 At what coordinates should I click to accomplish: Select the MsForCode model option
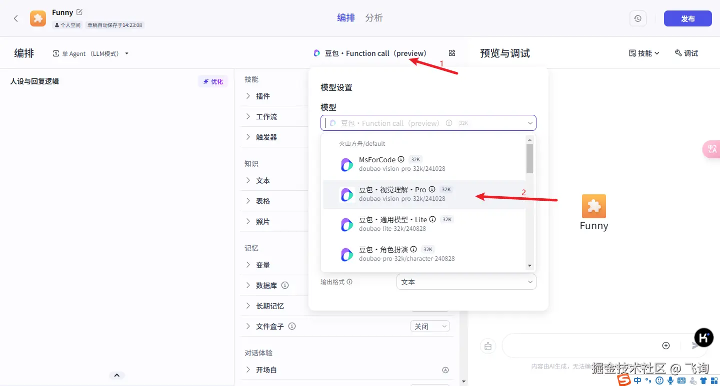coord(424,164)
